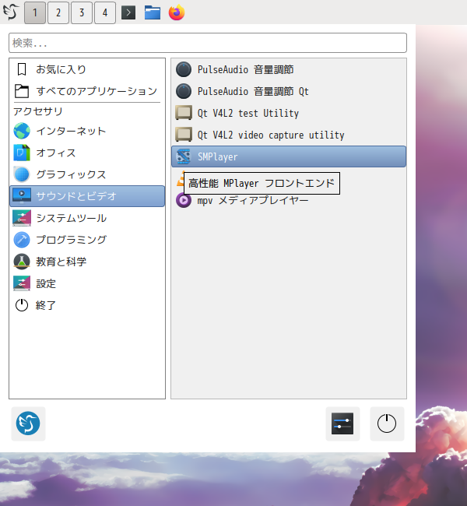Viewport: 467px width, 506px height.
Task: Launch SMPlayer from the list
Action: (289, 156)
